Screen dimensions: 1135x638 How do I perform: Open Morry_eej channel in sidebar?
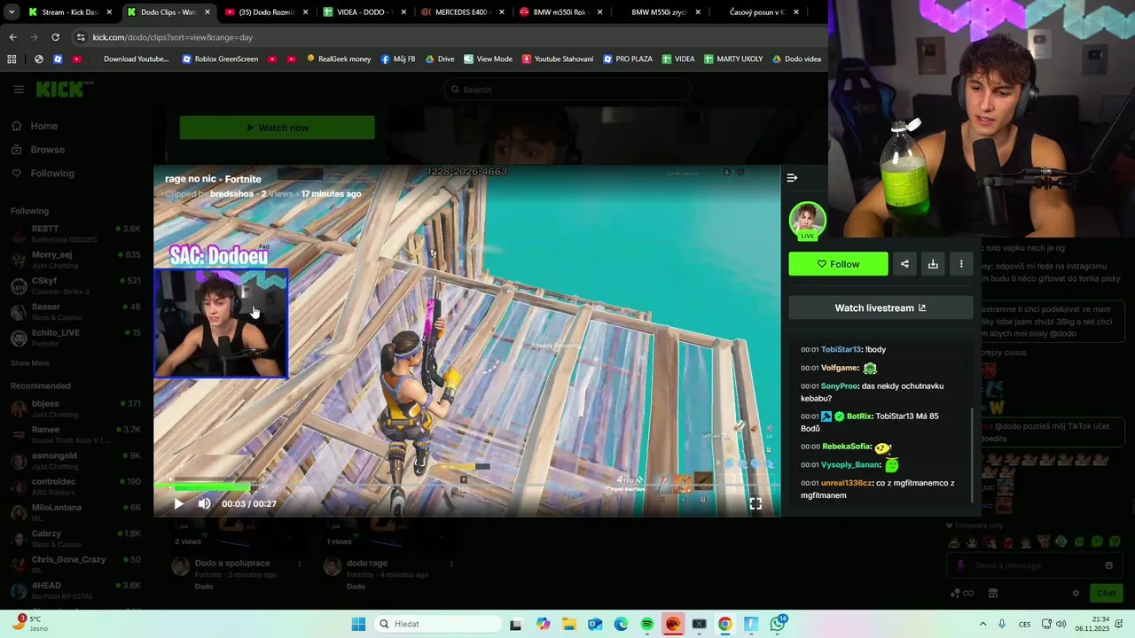point(75,259)
